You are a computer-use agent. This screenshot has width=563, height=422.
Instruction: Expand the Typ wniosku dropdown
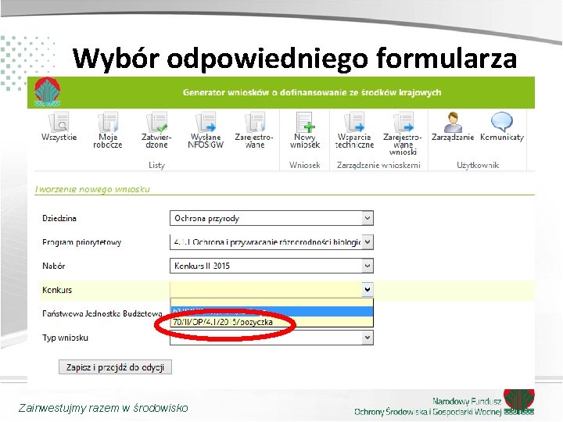[367, 338]
